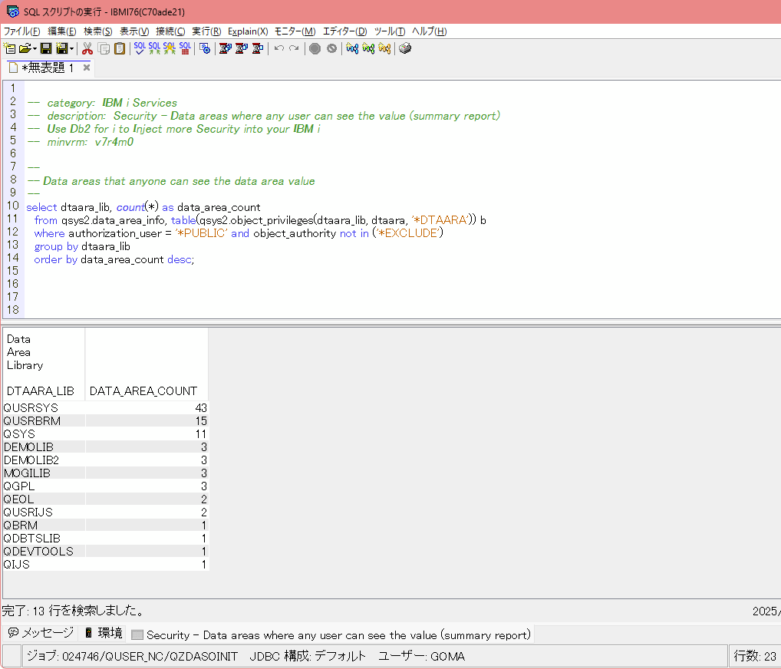Open the 検索(S) menu
781x669 pixels.
[x=97, y=31]
